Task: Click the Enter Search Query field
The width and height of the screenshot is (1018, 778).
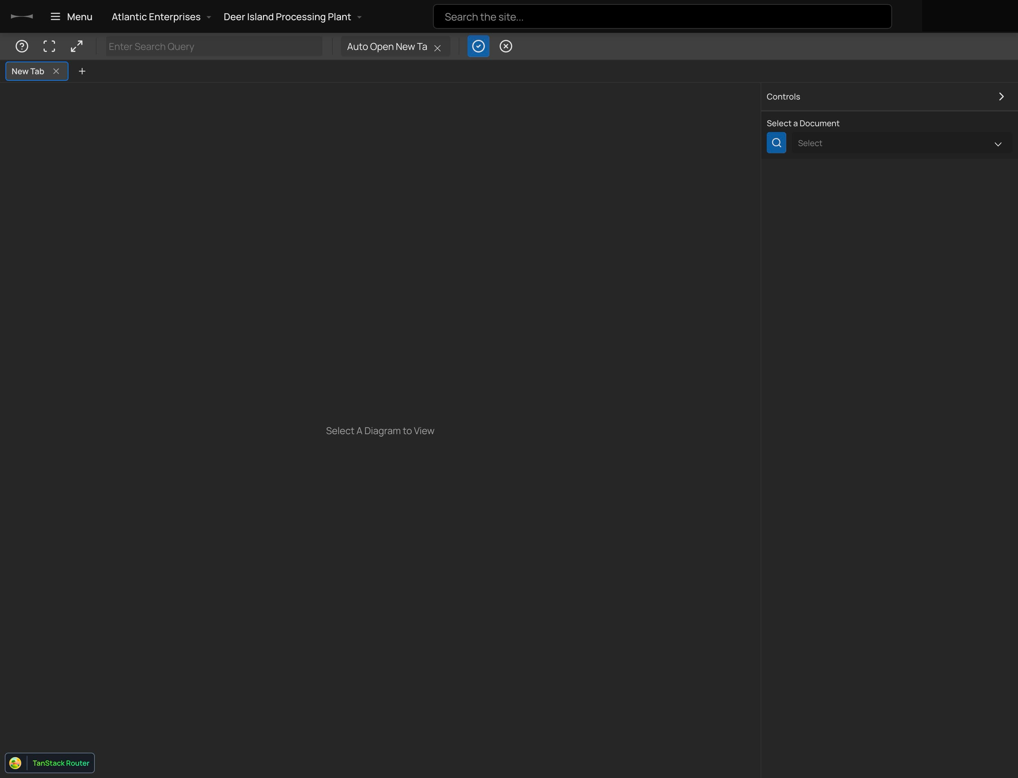Action: pyautogui.click(x=214, y=46)
